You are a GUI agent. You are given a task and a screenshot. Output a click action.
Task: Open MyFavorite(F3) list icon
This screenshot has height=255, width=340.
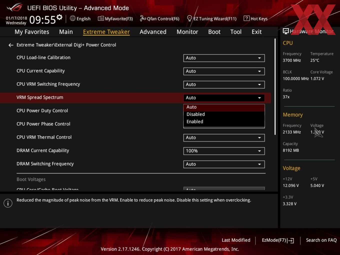click(101, 18)
